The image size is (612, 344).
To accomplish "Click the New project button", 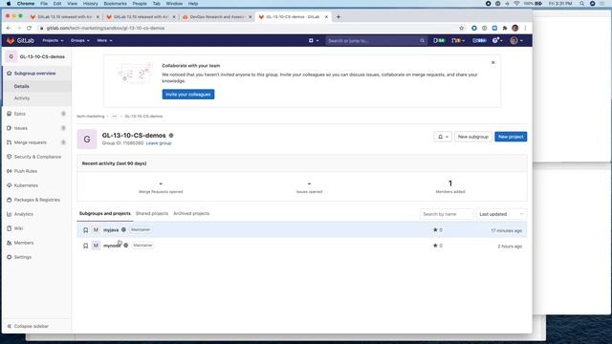I will click(x=511, y=137).
